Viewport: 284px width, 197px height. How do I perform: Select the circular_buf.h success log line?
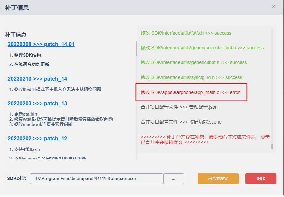coord(202,48)
